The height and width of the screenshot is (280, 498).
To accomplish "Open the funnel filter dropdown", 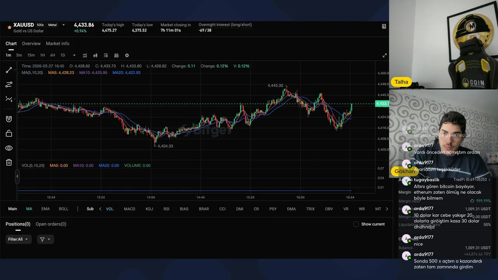I will coord(46,239).
